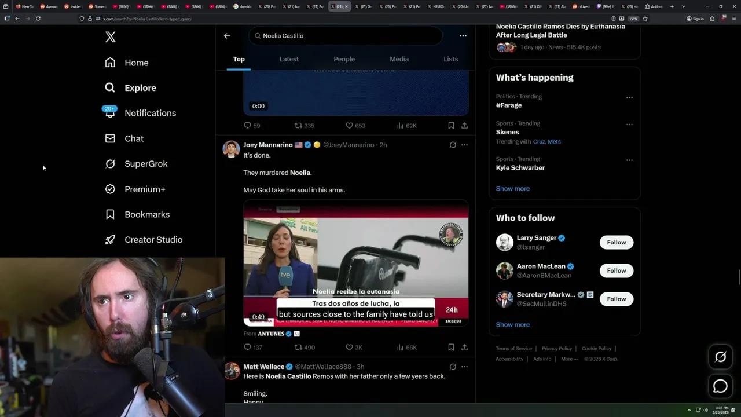Image resolution: width=741 pixels, height=417 pixels.
Task: View analytics showing 62K views
Action: pos(406,126)
